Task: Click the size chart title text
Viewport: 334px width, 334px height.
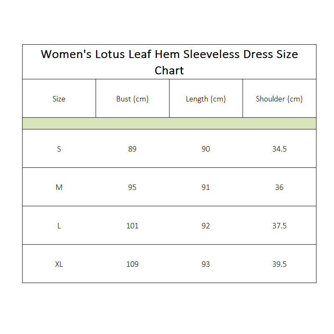Action: pos(170,62)
